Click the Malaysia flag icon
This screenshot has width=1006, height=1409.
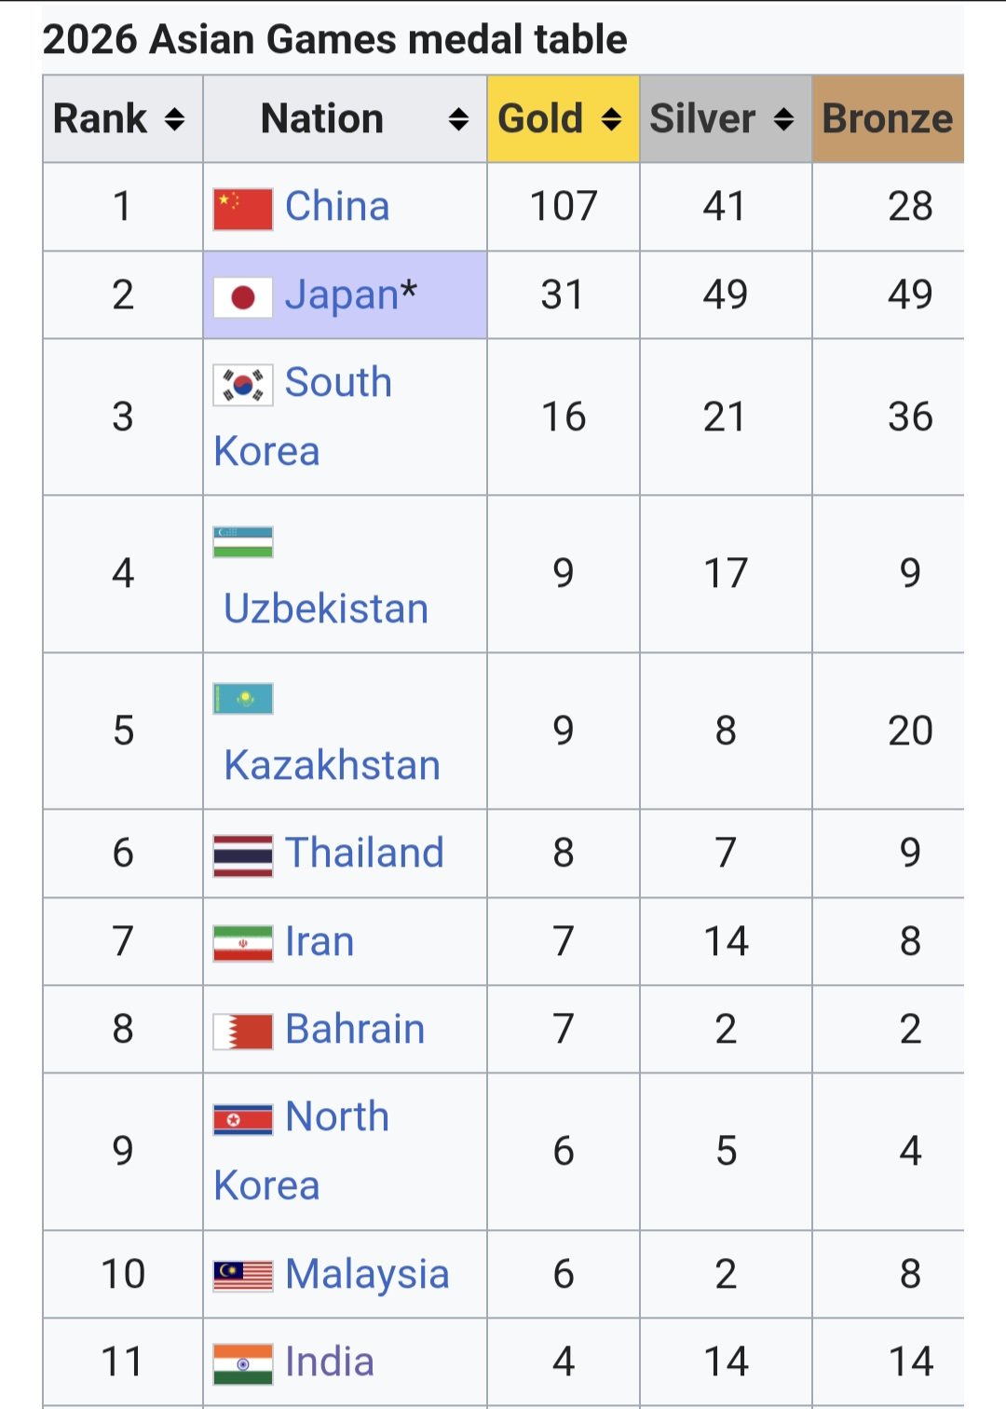243,1276
